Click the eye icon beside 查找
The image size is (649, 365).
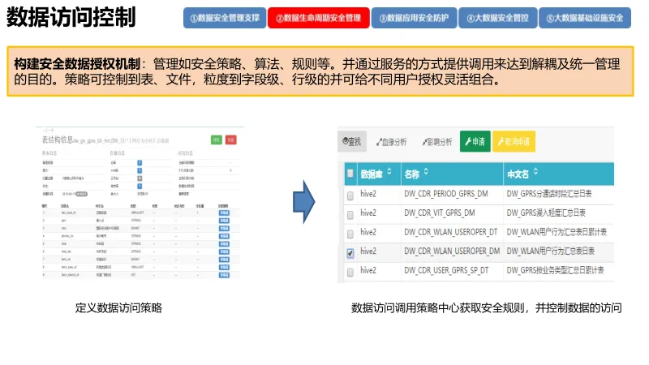click(x=346, y=141)
